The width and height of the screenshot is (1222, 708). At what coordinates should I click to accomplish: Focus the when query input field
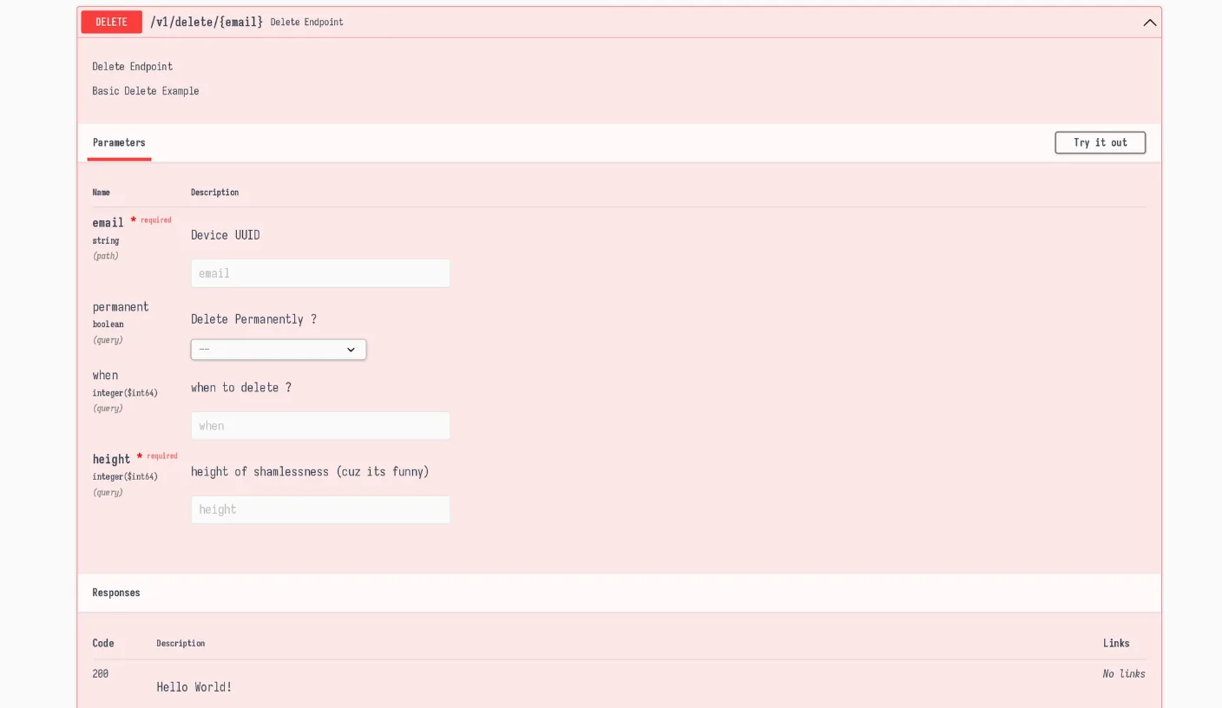320,426
